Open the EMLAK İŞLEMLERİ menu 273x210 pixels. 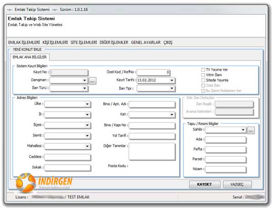(24, 42)
